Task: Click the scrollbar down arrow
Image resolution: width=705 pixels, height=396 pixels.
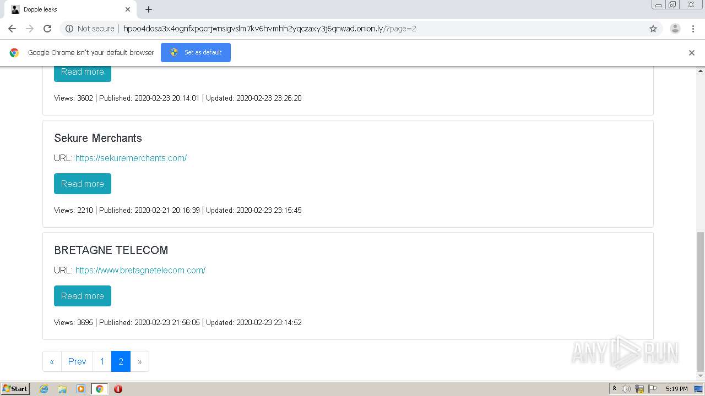Action: [701, 376]
